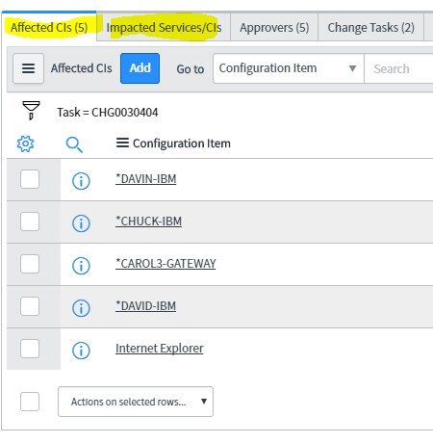This screenshot has height=443, width=433.
Task: Expand Actions on selected rows dropdown
Action: tap(136, 402)
